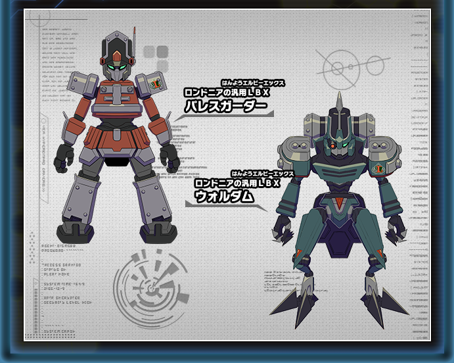Screen dimensions: 454x363
Task: Click ロンドニアの汎用LBX text above パレスガーダー
Action: click(227, 93)
